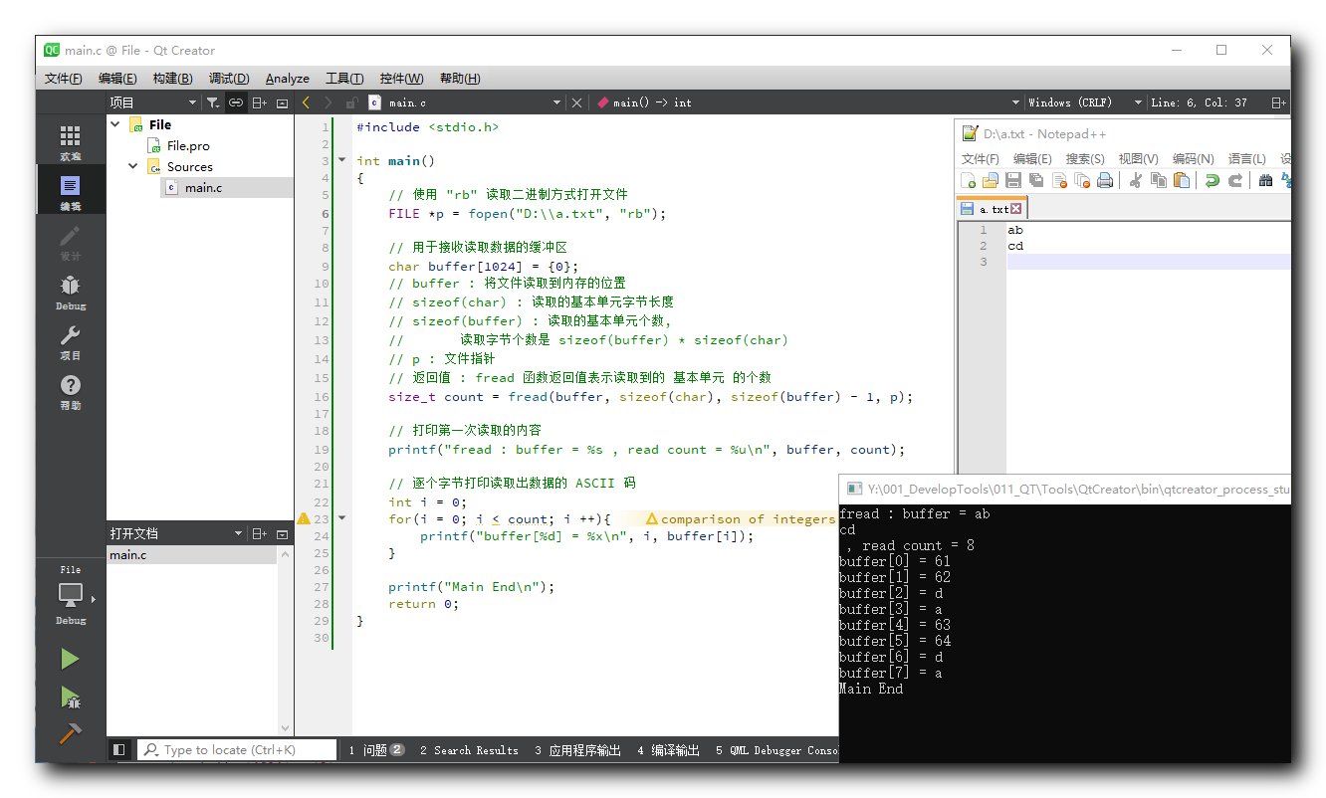Build project with the hammer icon
Viewport: 1326px width, 798px height.
[70, 733]
